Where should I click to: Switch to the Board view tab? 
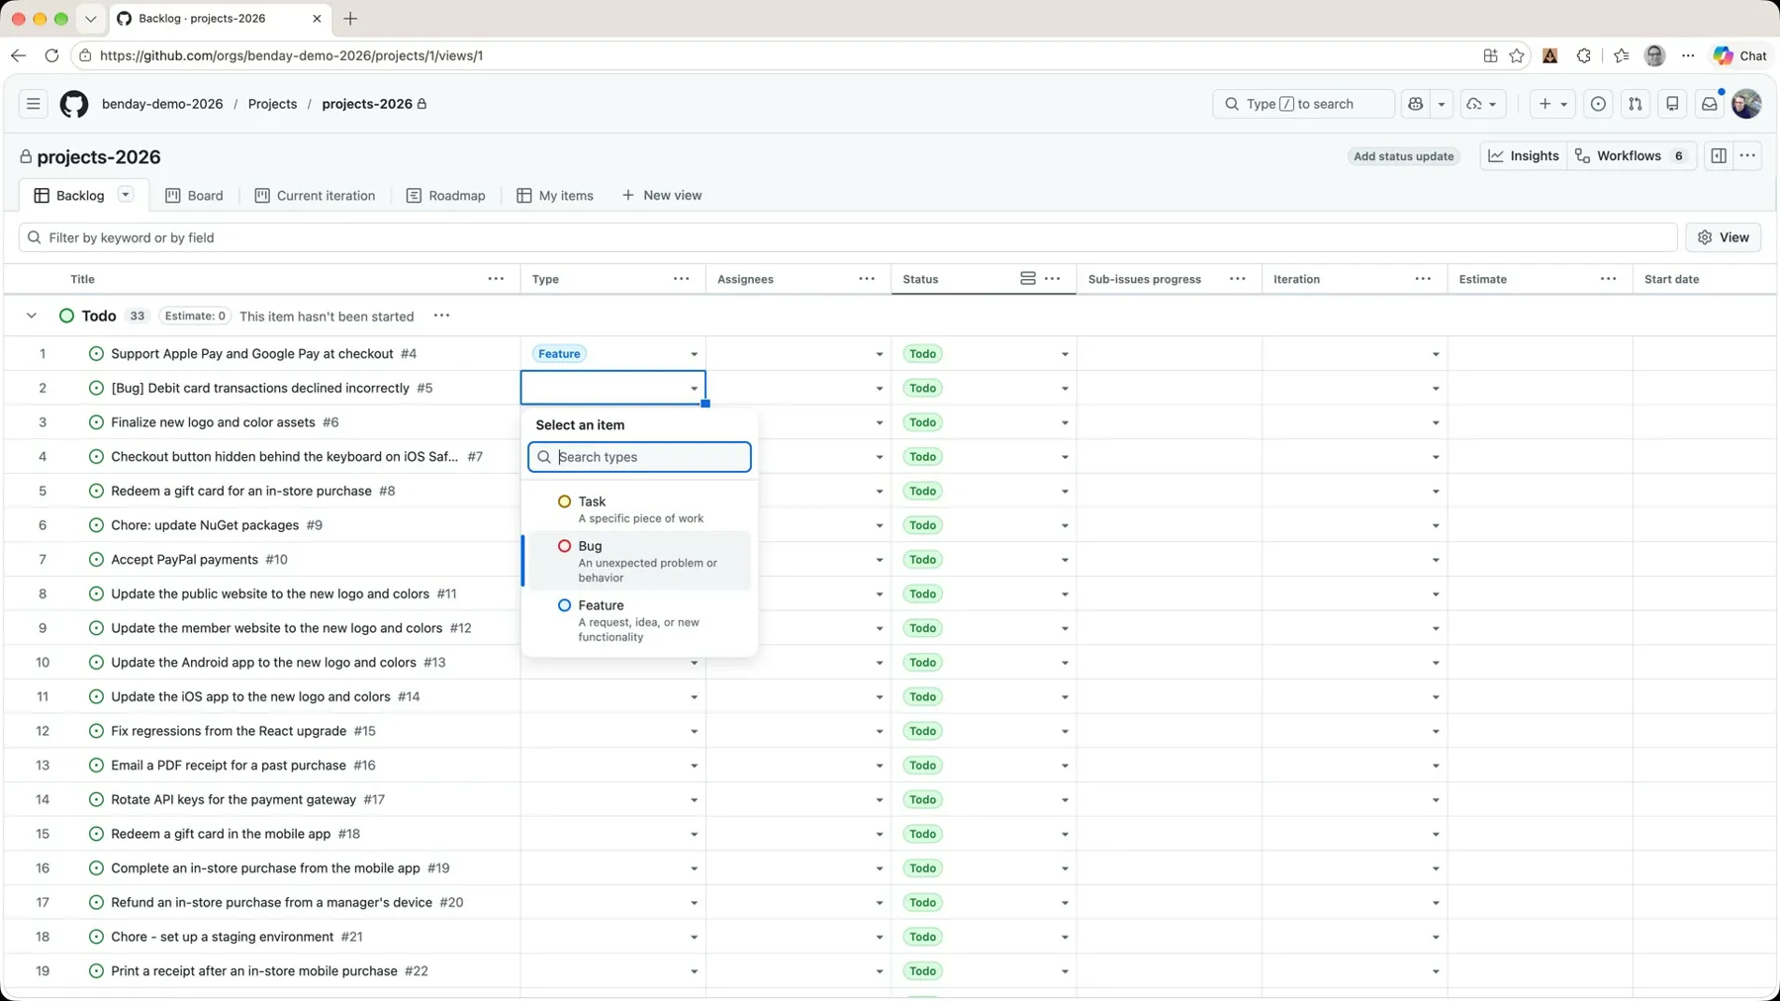[194, 196]
